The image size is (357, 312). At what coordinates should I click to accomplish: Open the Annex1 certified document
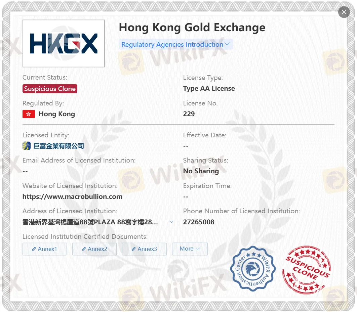pos(44,249)
